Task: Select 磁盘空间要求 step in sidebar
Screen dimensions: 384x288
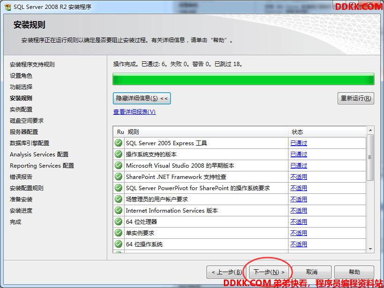Action: click(26, 121)
